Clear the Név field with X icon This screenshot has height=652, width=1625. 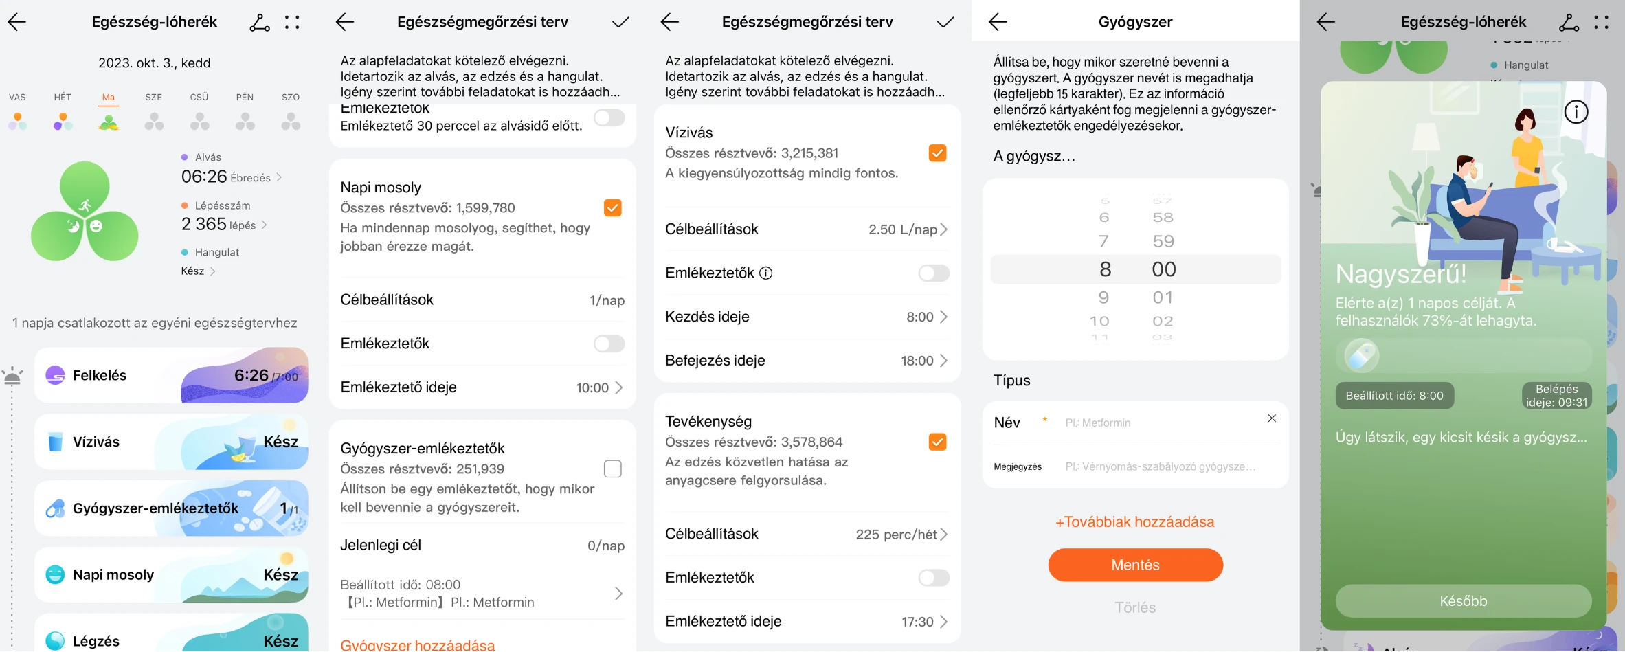click(1271, 418)
